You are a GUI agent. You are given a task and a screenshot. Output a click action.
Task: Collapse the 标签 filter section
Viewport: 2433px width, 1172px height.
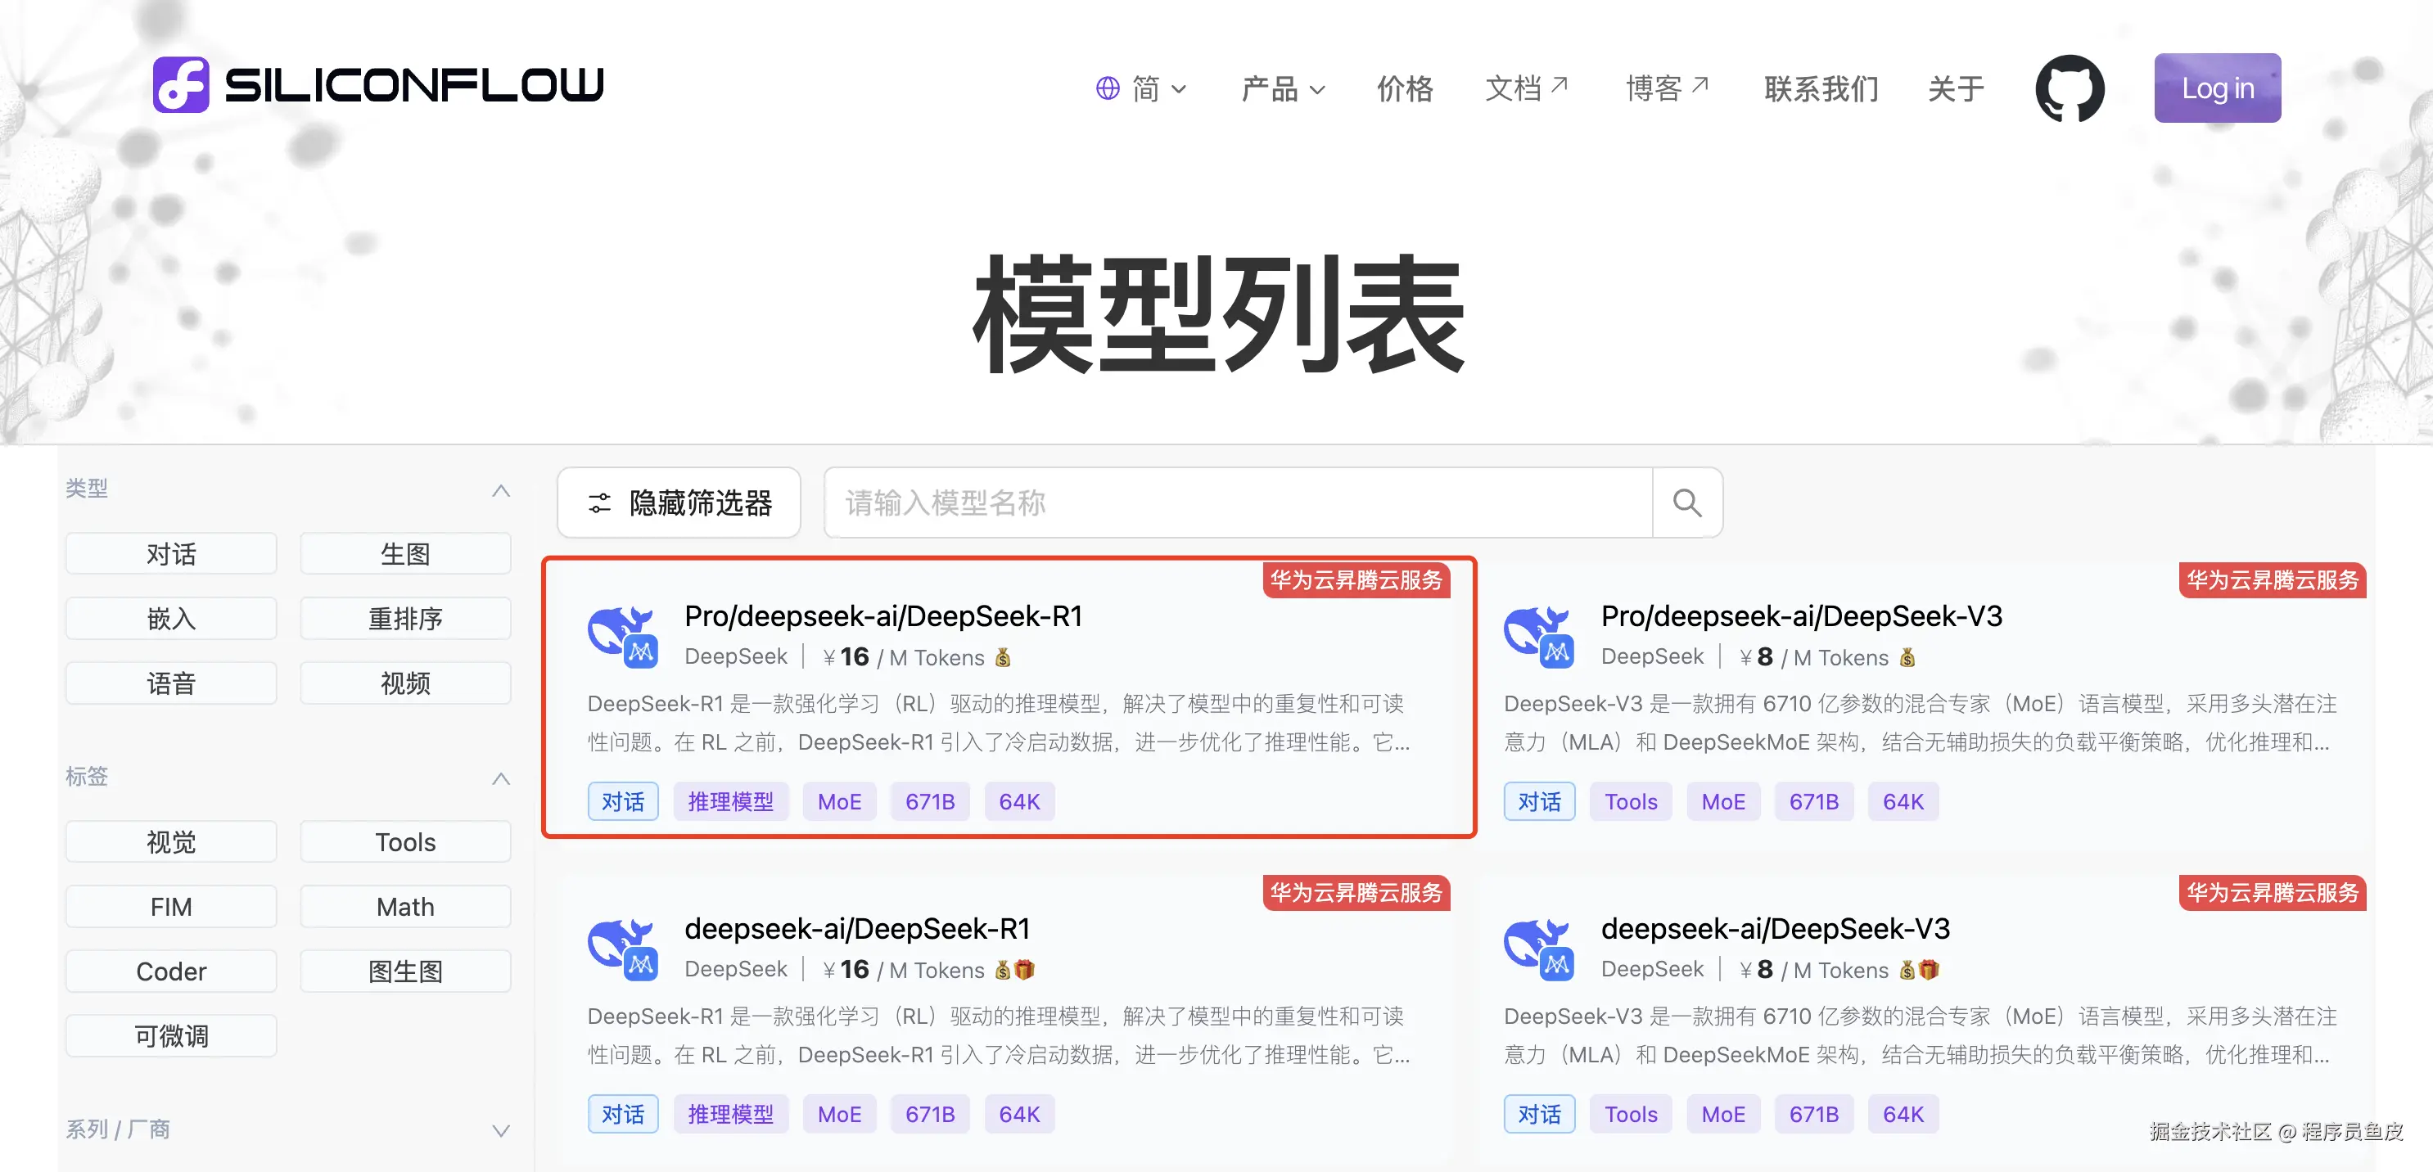coord(500,778)
